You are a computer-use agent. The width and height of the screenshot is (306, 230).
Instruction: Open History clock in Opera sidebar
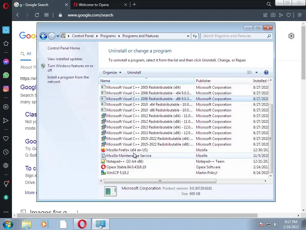[6, 152]
